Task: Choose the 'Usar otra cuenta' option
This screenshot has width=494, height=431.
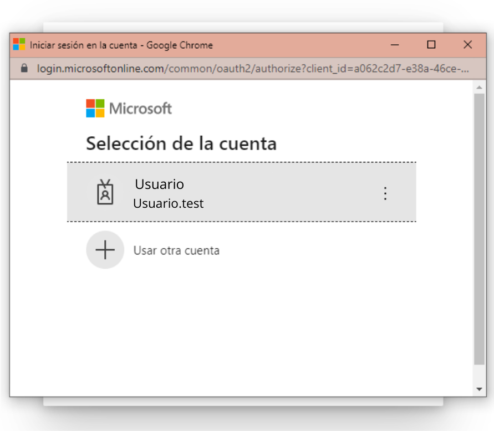Action: [x=176, y=250]
